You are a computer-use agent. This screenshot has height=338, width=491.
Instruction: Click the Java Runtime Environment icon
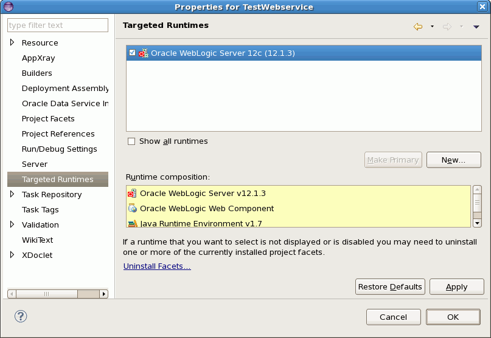pos(133,223)
